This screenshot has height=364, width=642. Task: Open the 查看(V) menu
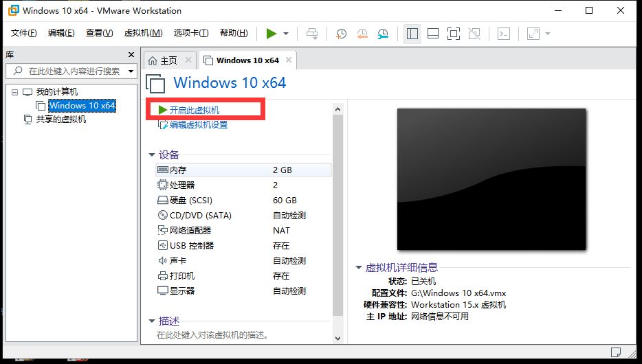coord(99,33)
